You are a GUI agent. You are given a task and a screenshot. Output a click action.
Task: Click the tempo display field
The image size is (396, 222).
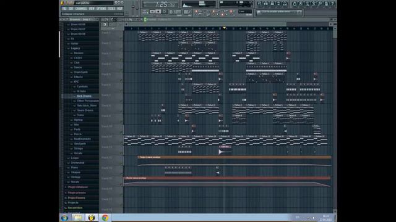[x=175, y=12]
